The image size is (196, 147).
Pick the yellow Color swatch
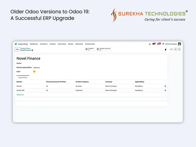coord(34,71)
